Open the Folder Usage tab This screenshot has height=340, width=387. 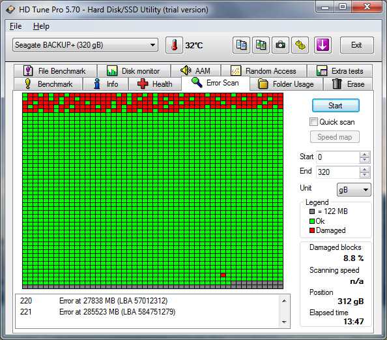286,84
